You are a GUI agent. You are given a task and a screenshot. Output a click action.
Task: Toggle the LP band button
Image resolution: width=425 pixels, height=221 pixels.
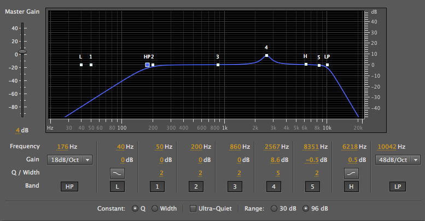click(x=398, y=187)
